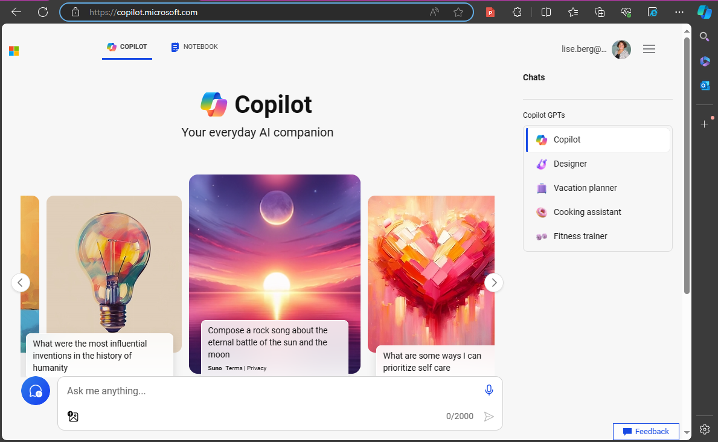Show next suggestion cards with right arrow
The image size is (718, 442).
click(x=494, y=282)
